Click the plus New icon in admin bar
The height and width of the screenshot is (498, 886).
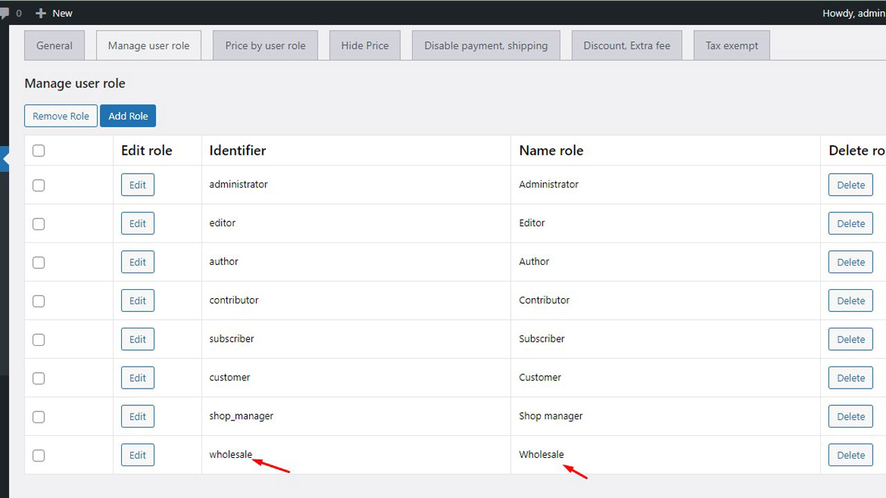pos(41,13)
